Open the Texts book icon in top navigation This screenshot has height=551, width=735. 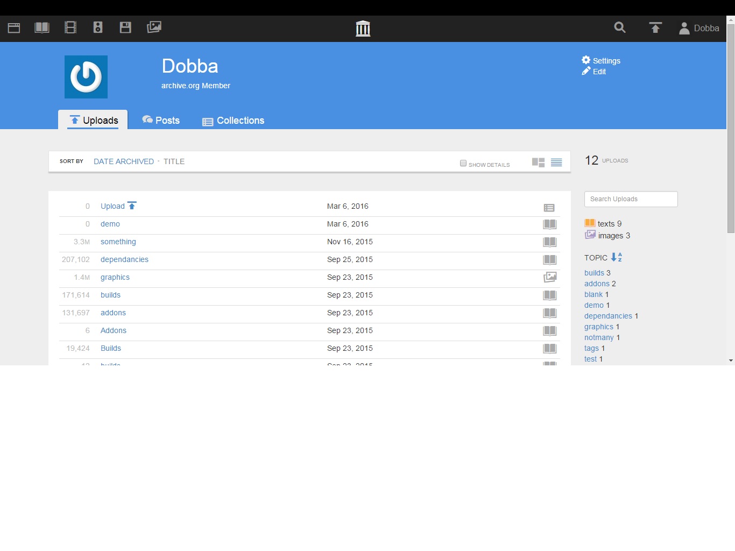(42, 28)
